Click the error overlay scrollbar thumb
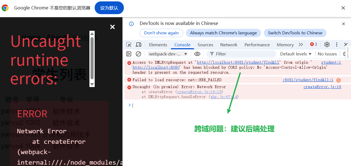The width and height of the screenshot is (351, 166). [x=92, y=58]
